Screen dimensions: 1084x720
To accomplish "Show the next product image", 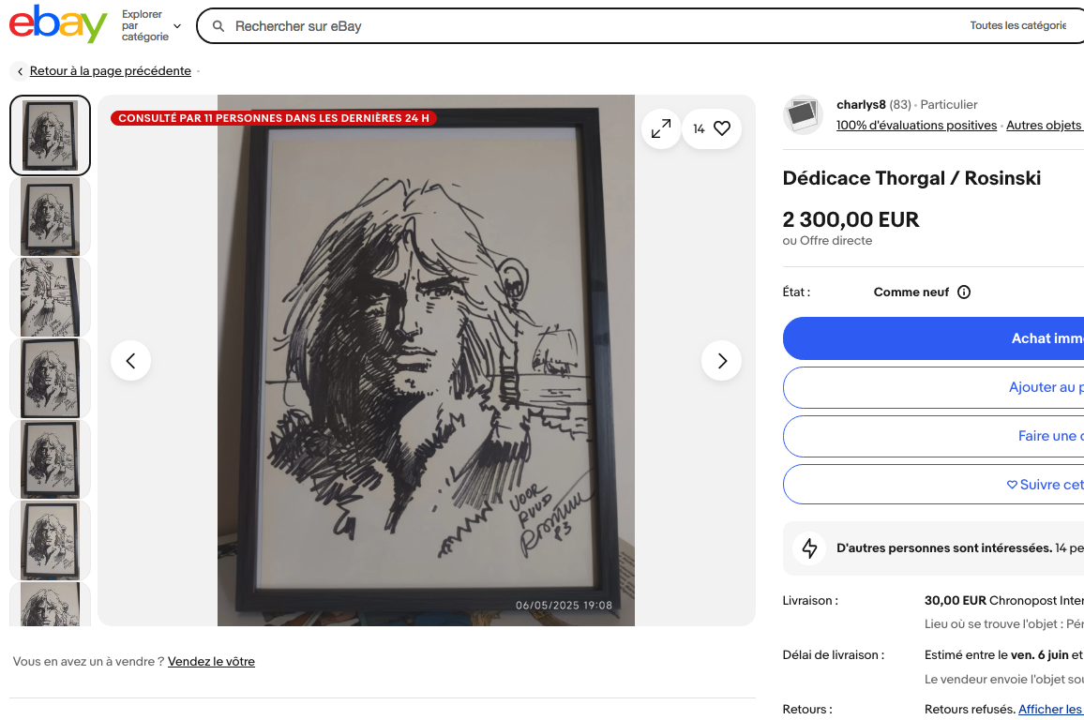I will [x=721, y=361].
